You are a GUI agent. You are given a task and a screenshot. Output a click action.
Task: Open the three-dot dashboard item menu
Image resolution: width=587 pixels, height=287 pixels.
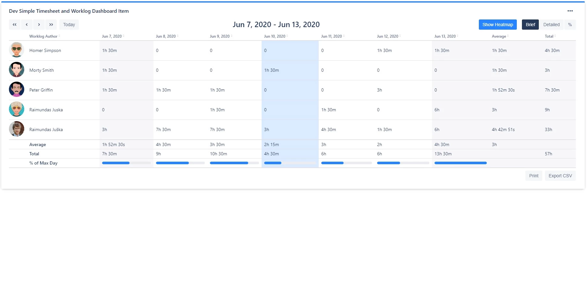point(570,11)
